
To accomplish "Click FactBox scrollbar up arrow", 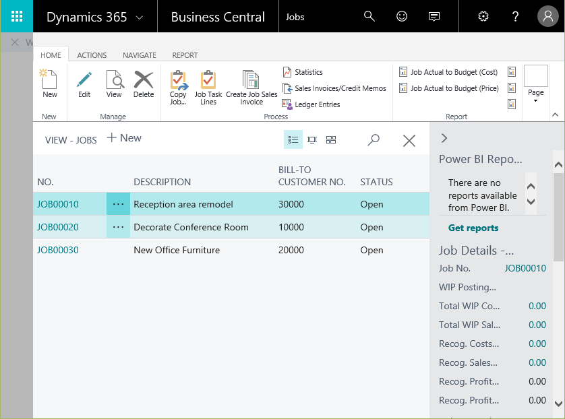I will click(x=558, y=165).
